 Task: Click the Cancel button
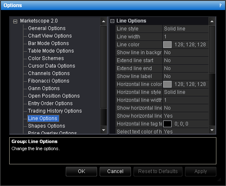pos(115,171)
